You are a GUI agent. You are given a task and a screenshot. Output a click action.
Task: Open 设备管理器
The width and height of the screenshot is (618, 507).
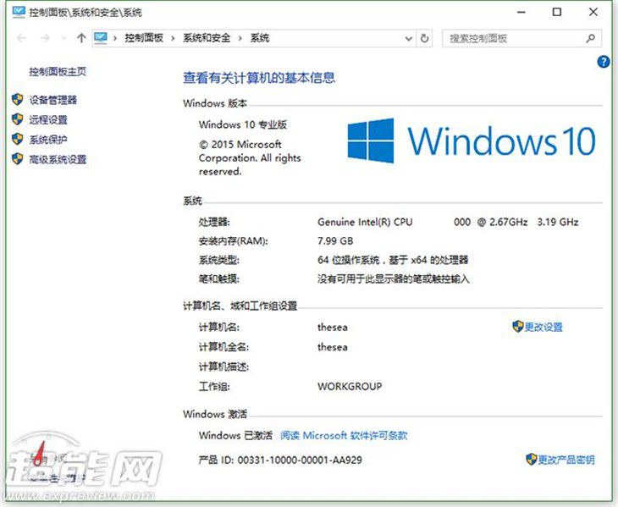click(x=52, y=100)
